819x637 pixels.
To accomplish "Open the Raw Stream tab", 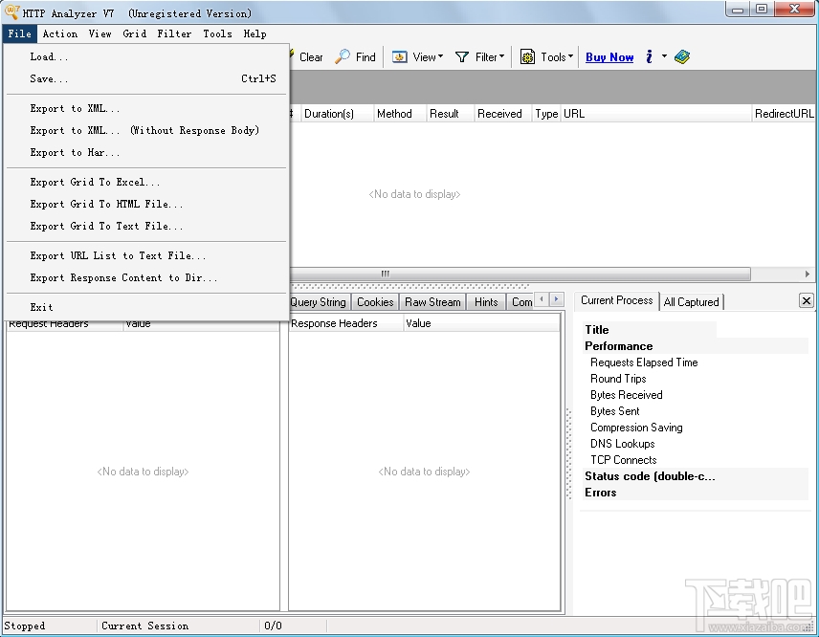I will (432, 301).
